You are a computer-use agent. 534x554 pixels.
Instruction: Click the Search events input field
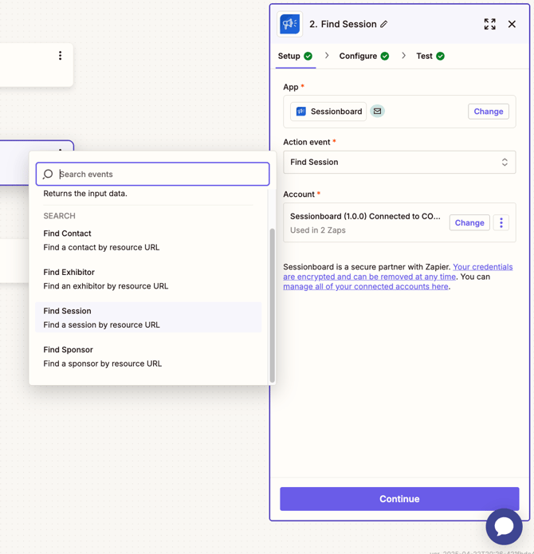[152, 175]
